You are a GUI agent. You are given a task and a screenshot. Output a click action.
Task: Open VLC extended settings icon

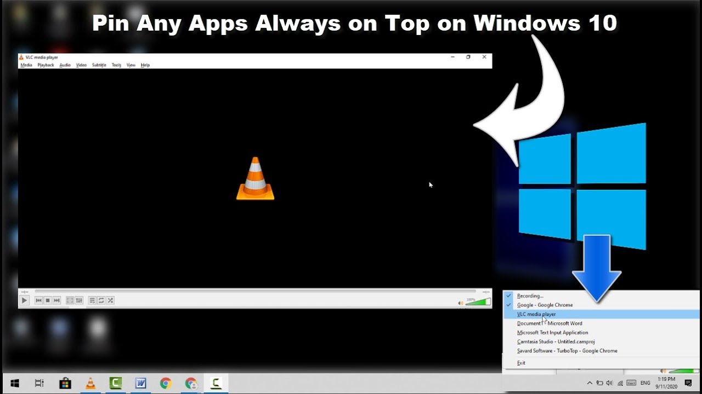click(79, 300)
